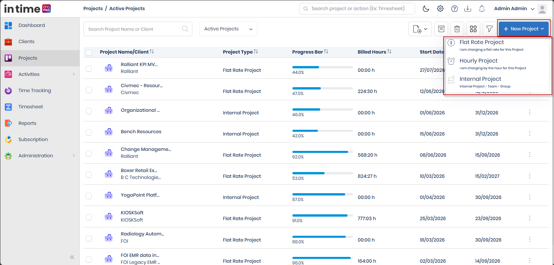Check the Ralliant KPI MV row checkbox
The width and height of the screenshot is (554, 265).
click(89, 69)
